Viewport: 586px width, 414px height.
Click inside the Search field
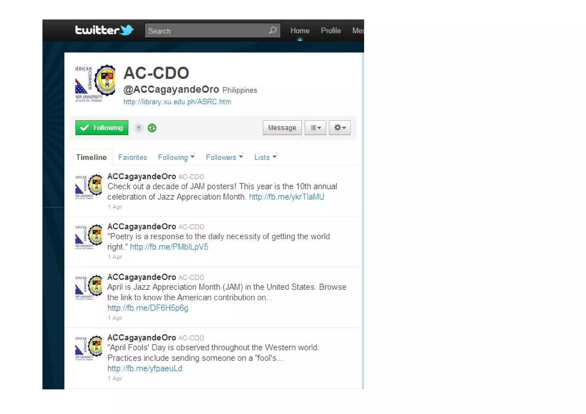[206, 31]
